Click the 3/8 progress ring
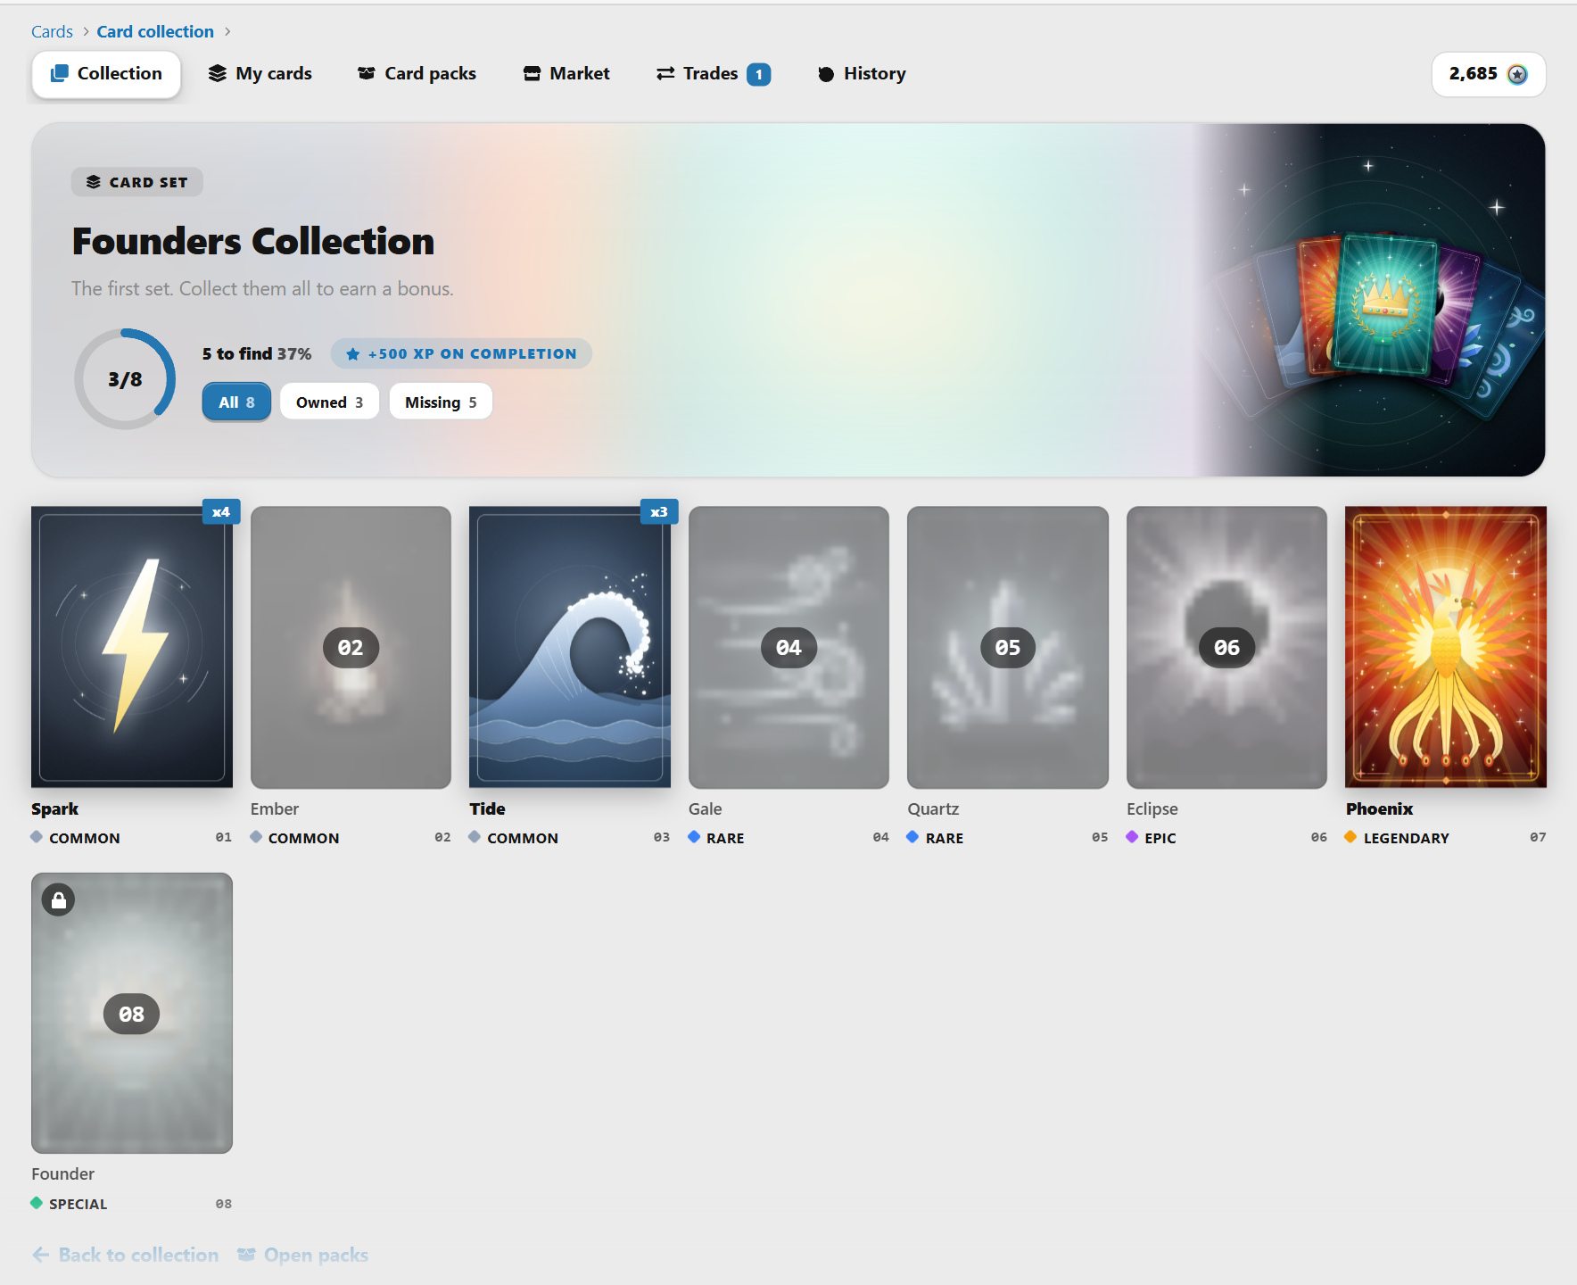 [x=125, y=379]
